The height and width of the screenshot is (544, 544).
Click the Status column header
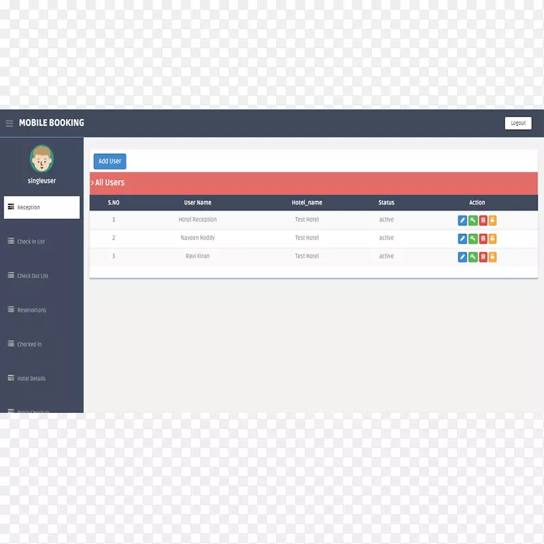pyautogui.click(x=386, y=203)
